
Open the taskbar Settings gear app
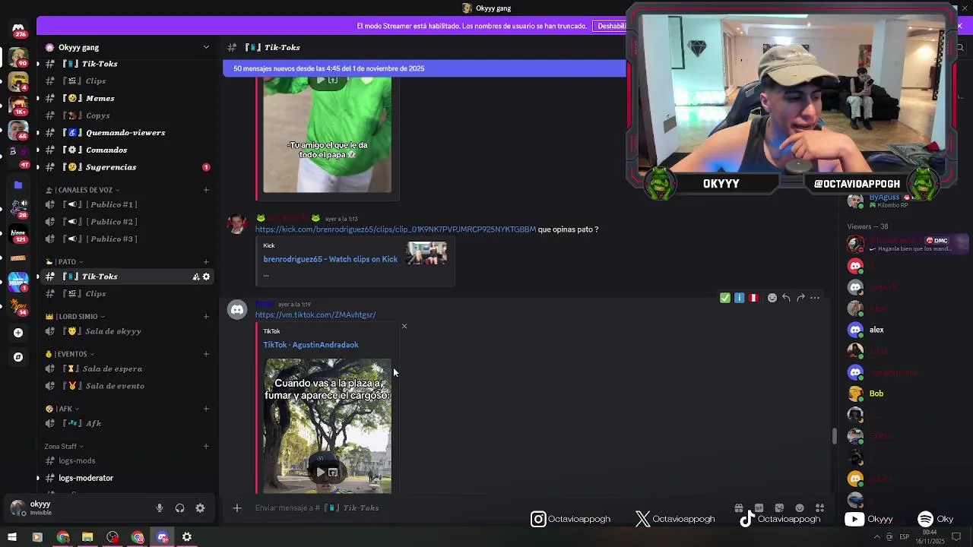tap(187, 537)
